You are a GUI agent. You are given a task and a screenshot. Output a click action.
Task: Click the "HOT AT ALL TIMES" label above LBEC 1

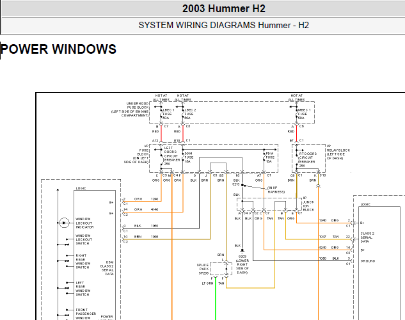click(x=161, y=98)
